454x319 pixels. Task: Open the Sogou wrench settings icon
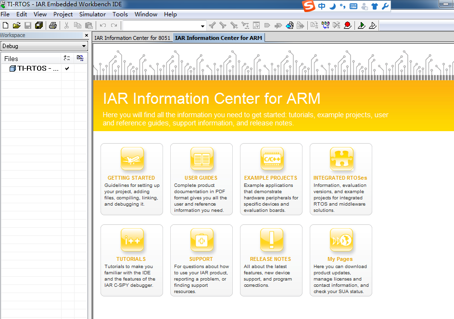pos(385,6)
